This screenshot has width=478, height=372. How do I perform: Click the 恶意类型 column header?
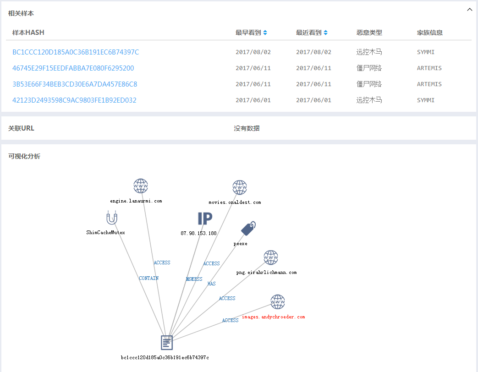tap(369, 33)
